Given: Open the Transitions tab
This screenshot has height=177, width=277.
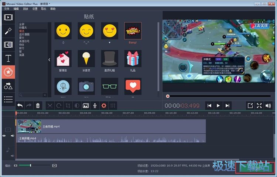Looking at the screenshot, I should click(x=8, y=45).
